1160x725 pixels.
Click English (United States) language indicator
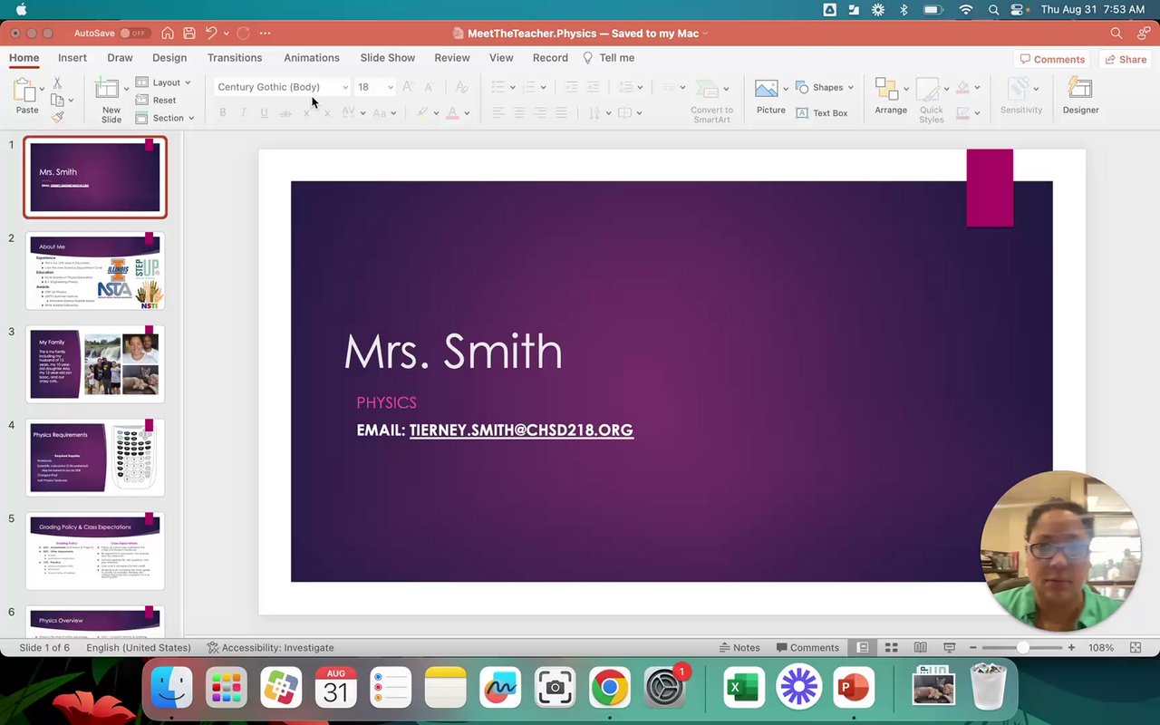point(139,648)
